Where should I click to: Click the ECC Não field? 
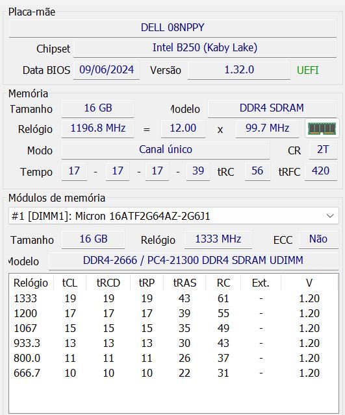318,239
